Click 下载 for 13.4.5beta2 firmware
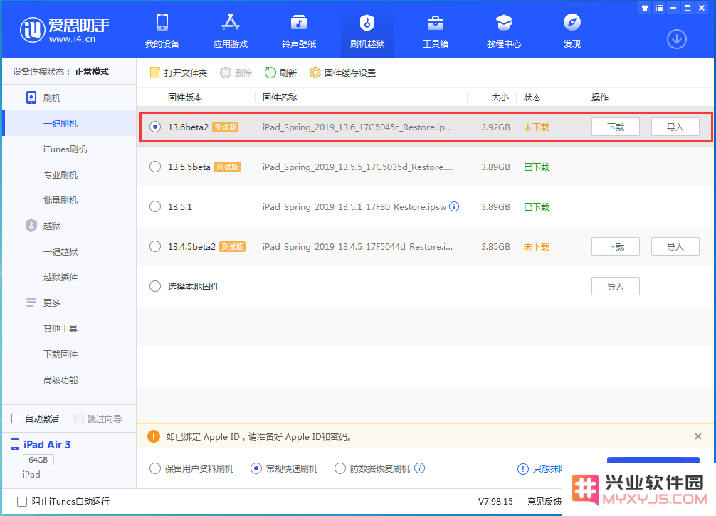Screen dimensions: 716x516 tap(615, 246)
